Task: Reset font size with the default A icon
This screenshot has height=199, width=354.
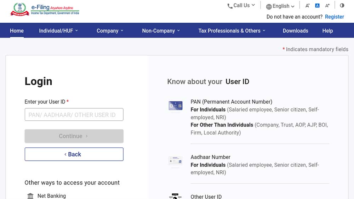Action: point(317,6)
